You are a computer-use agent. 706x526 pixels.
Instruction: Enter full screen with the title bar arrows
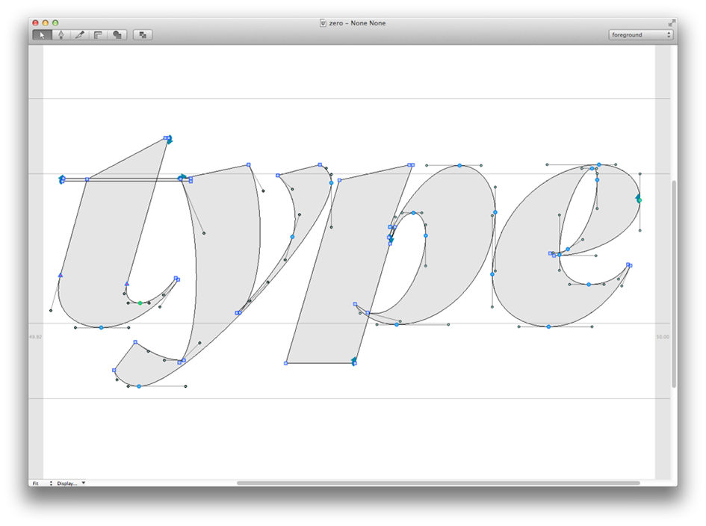(x=672, y=22)
